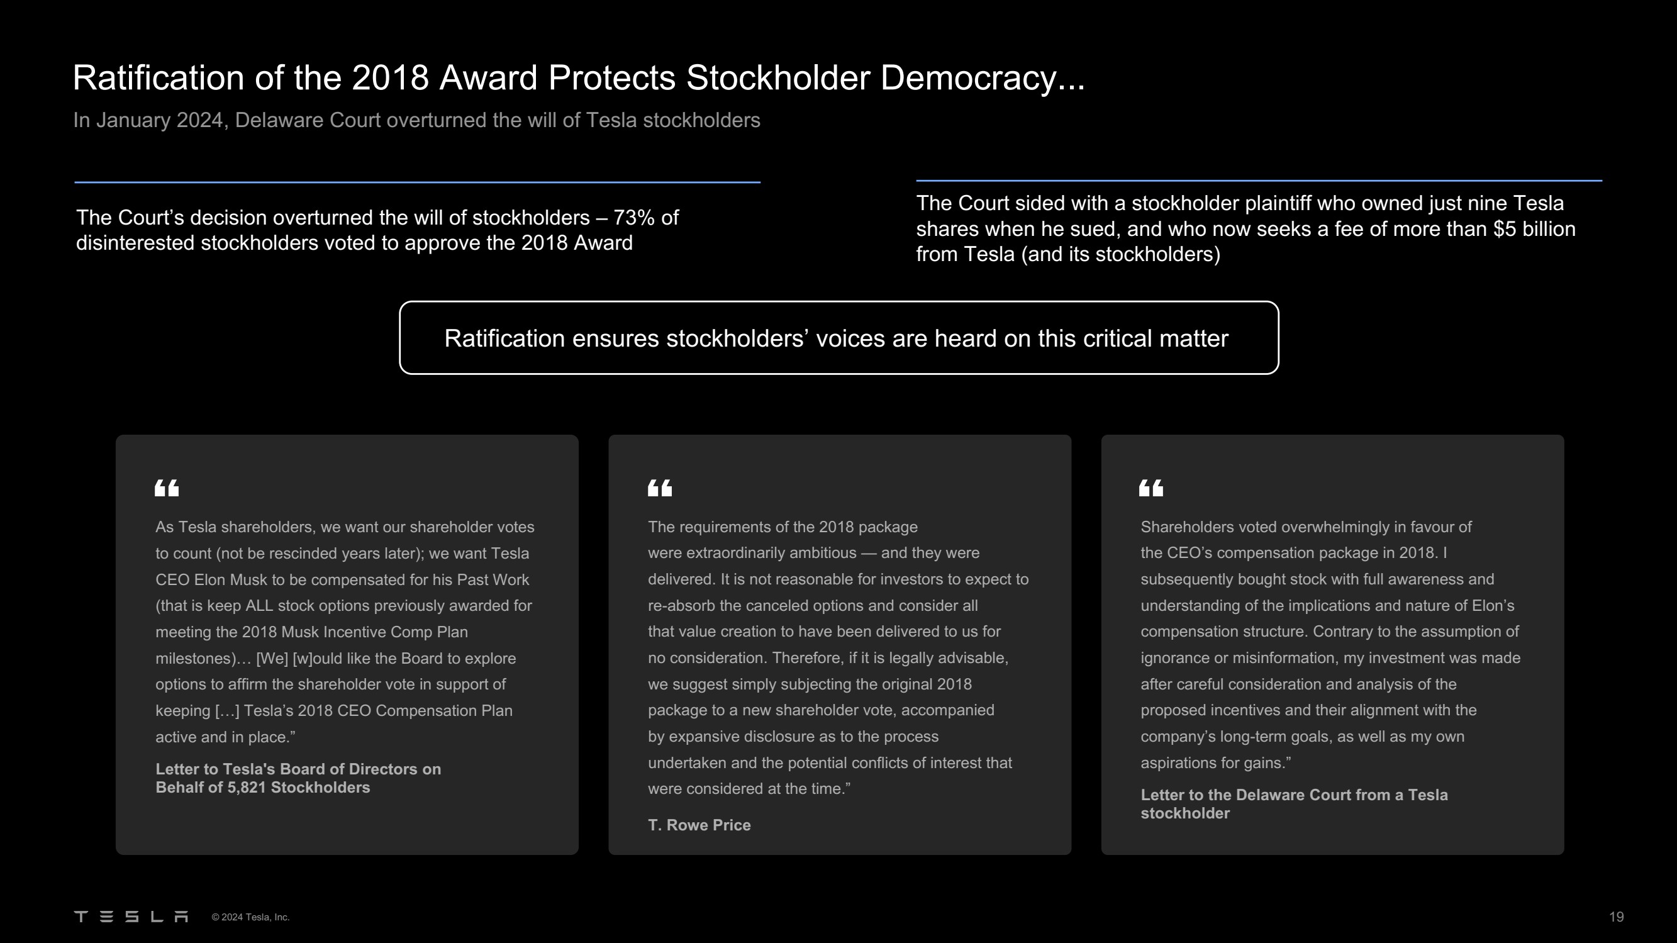Click the 'T. Rowe Price' attribution
The image size is (1677, 943).
click(x=699, y=825)
